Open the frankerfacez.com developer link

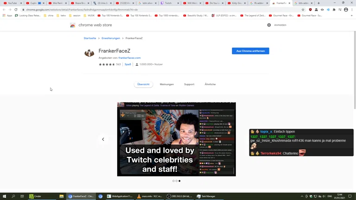pos(129,58)
